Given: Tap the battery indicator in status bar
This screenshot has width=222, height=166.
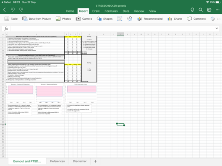Looking at the screenshot, I should point(218,2).
